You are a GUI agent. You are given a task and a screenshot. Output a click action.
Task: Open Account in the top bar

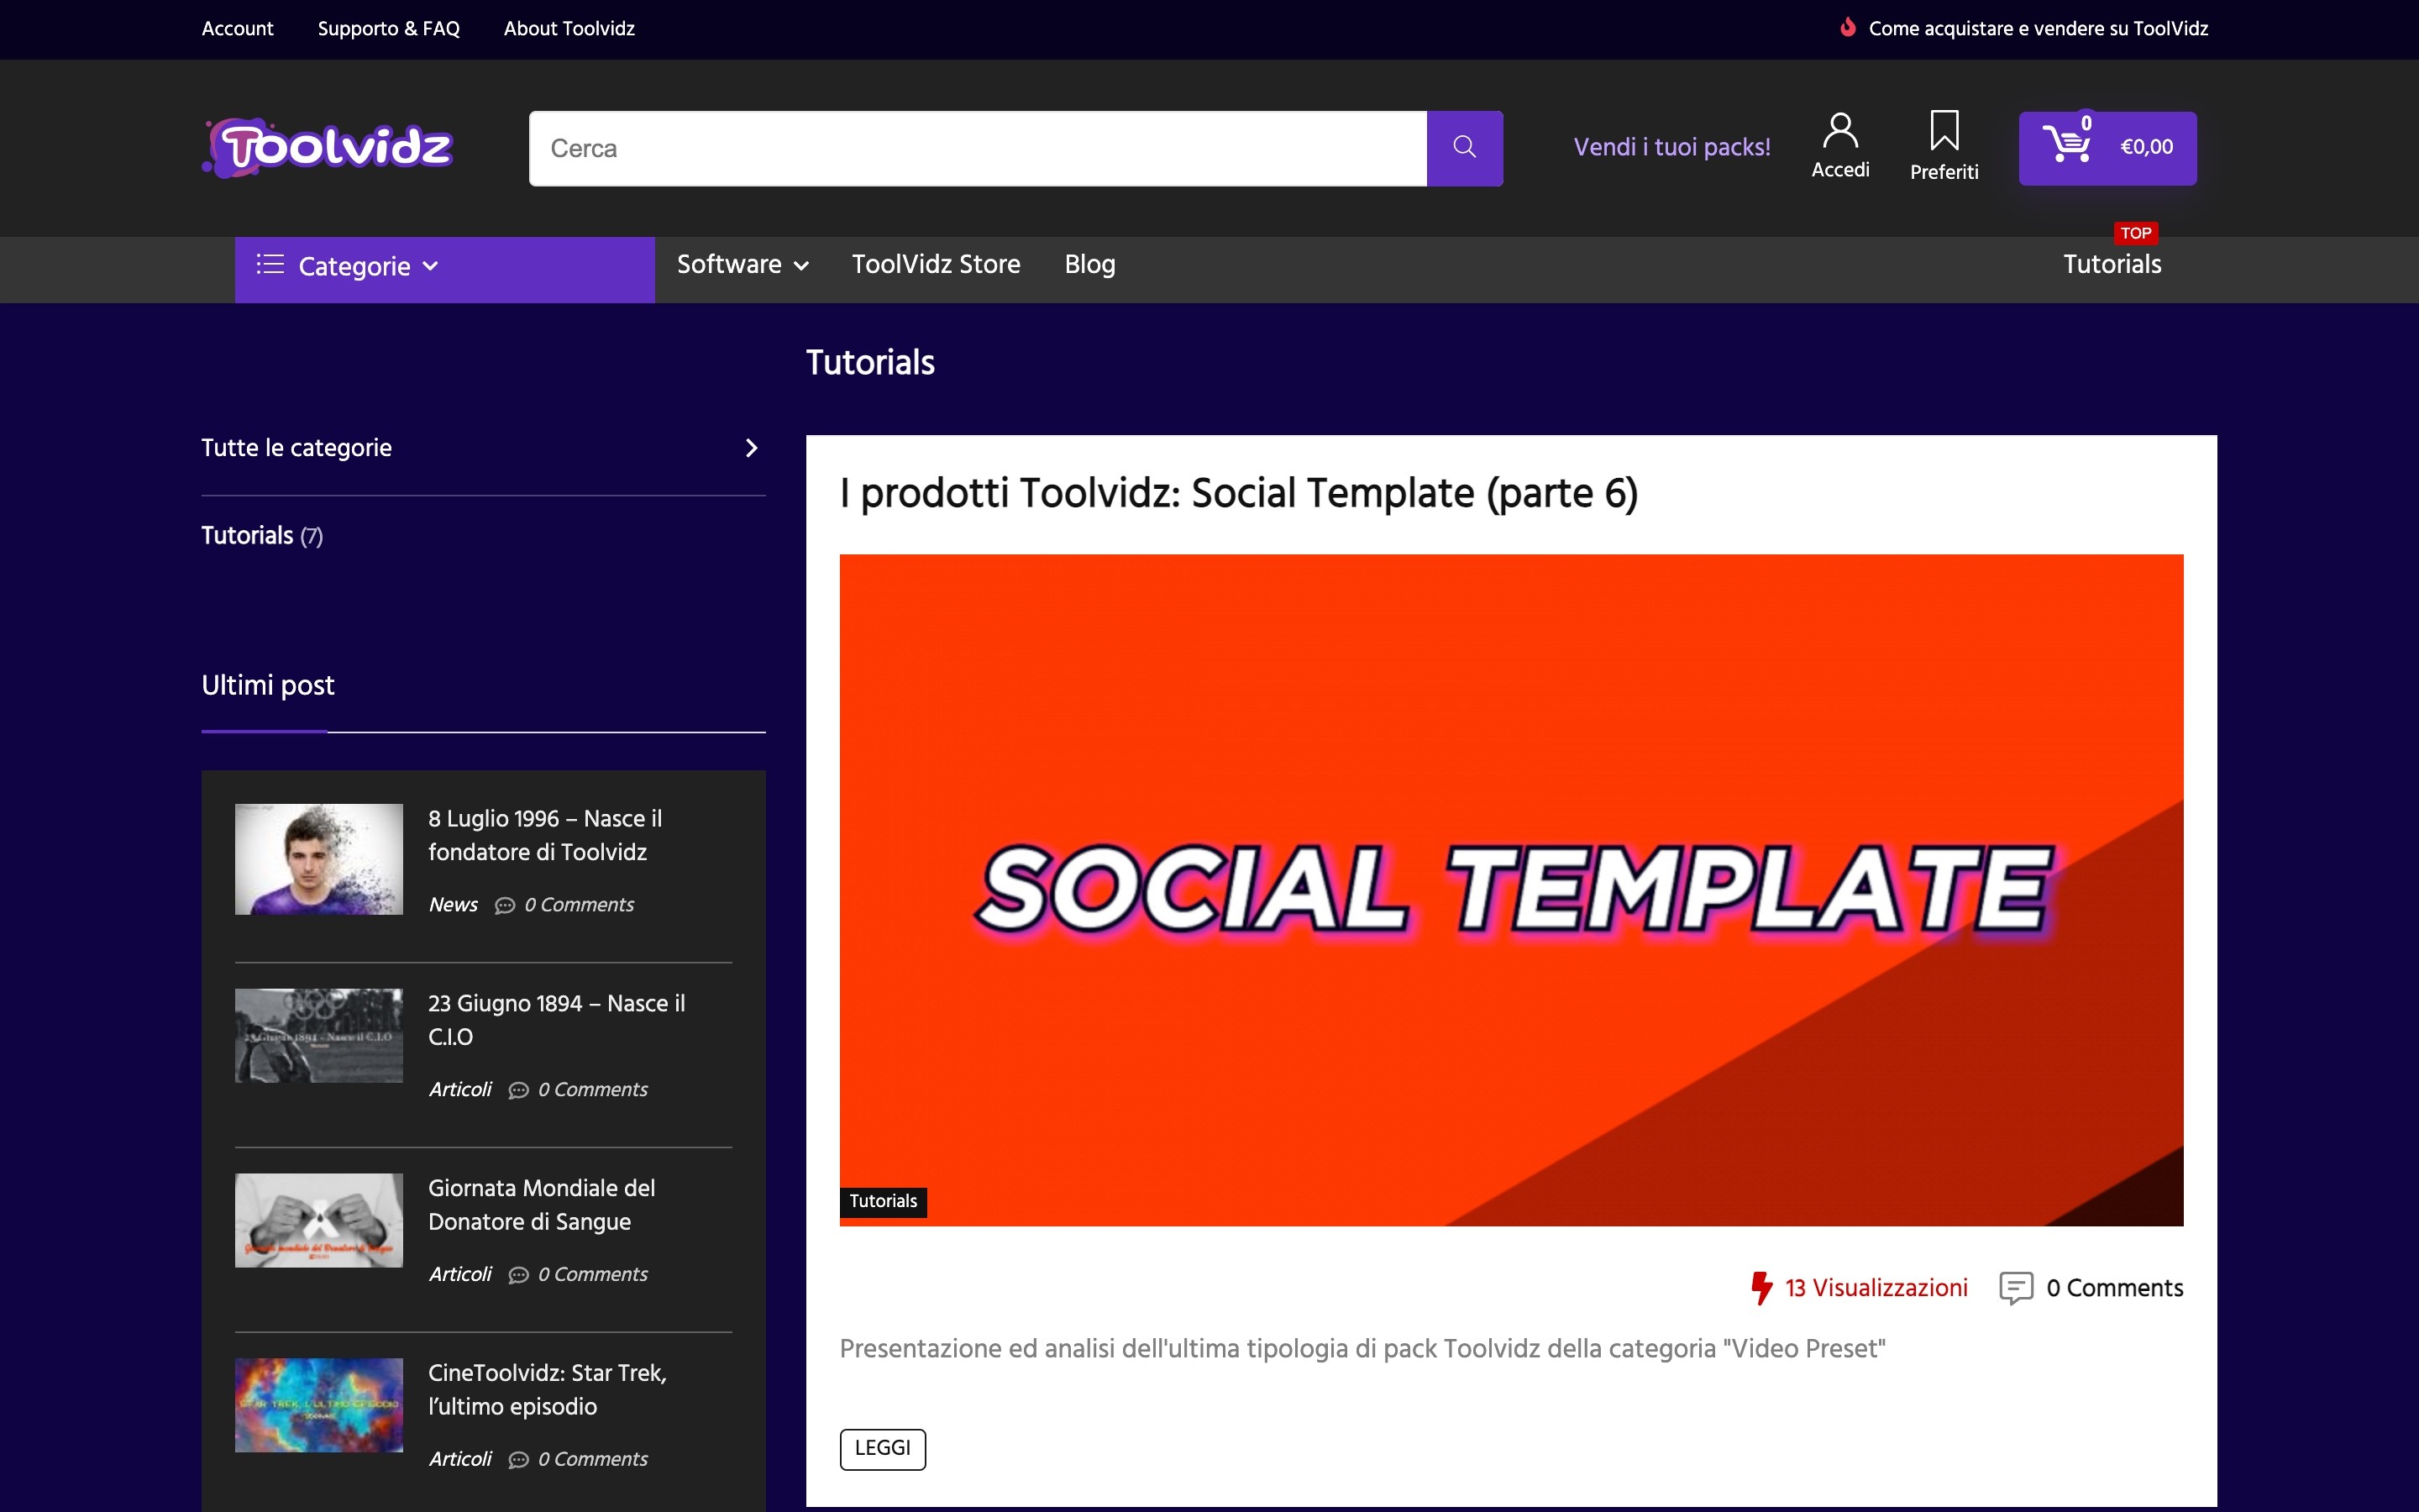pos(237,28)
